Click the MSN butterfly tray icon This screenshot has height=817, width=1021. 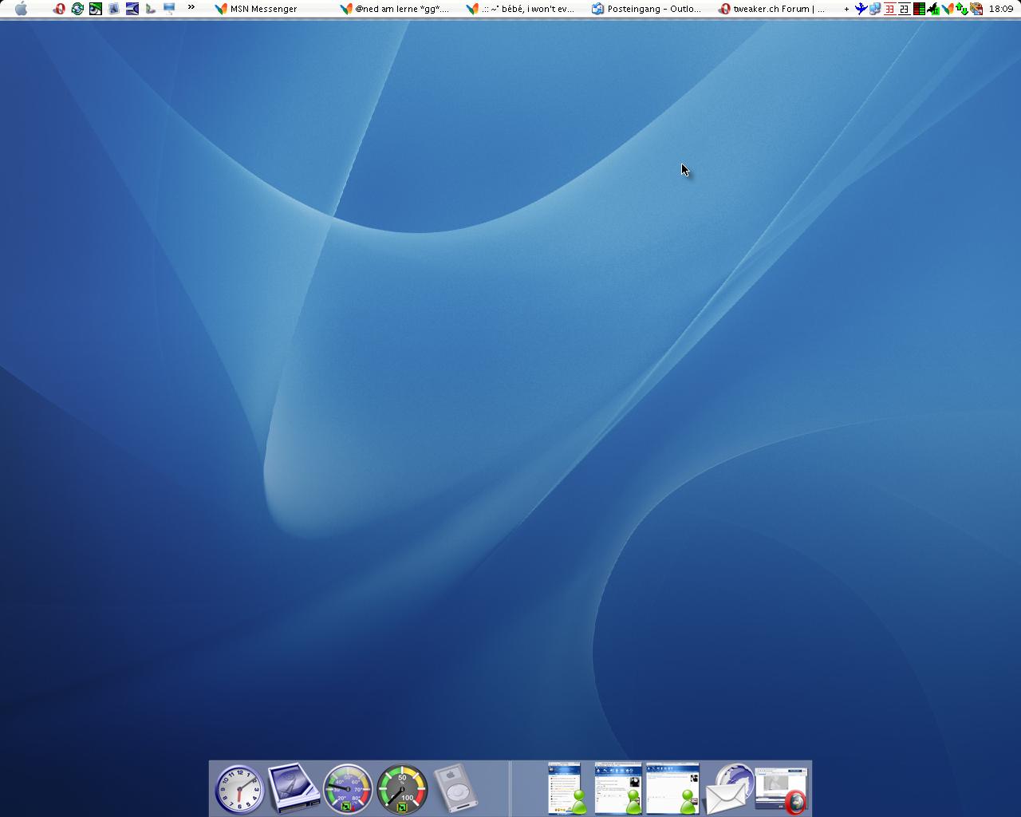point(947,9)
